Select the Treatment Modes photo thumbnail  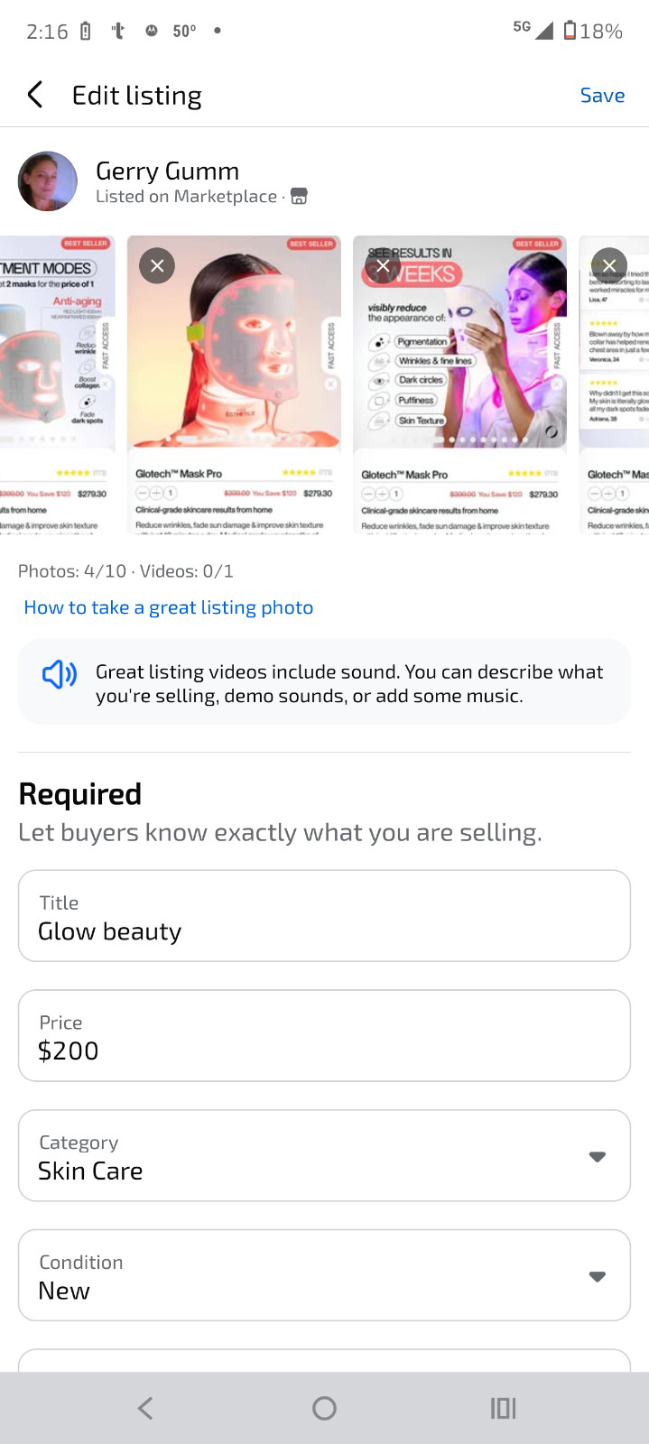58,384
